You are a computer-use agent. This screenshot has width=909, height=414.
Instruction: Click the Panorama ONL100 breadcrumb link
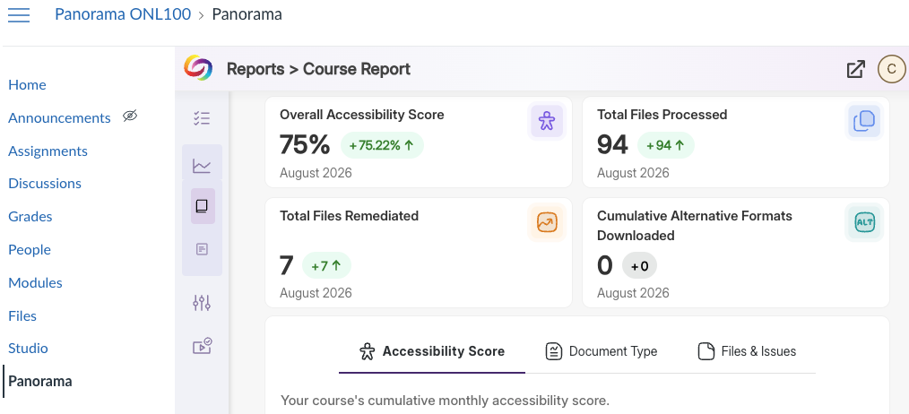pos(123,14)
